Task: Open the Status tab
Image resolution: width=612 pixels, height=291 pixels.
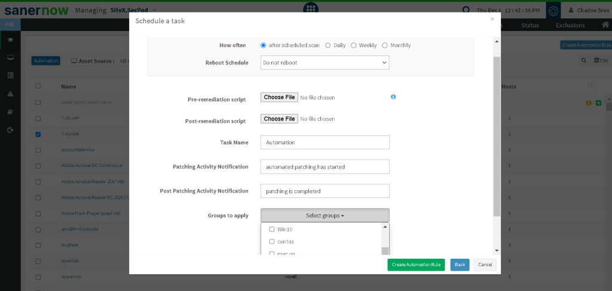Action: (x=530, y=25)
